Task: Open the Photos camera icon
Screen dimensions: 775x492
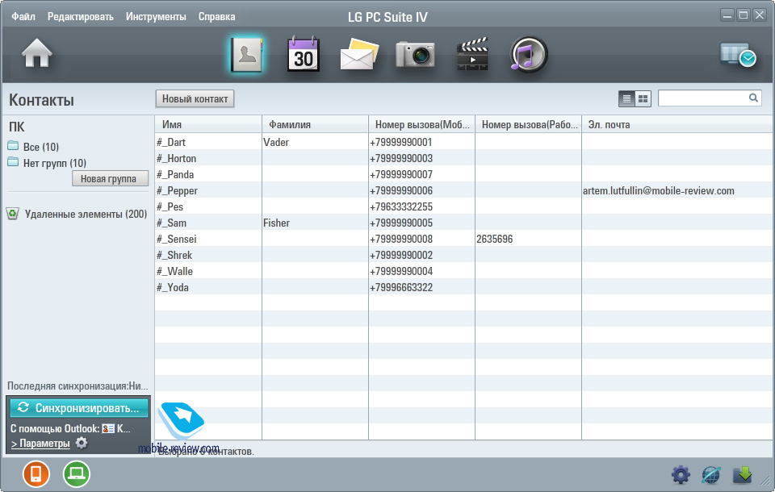Action: click(415, 55)
